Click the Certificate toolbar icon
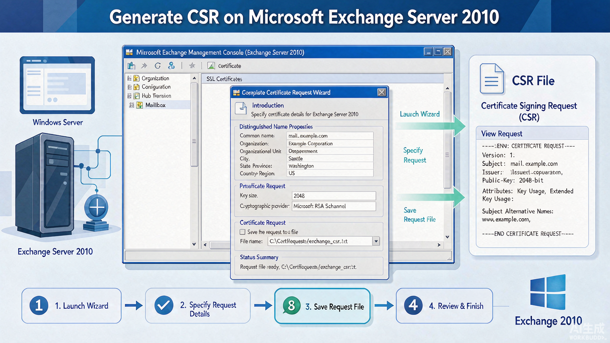 [x=211, y=66]
